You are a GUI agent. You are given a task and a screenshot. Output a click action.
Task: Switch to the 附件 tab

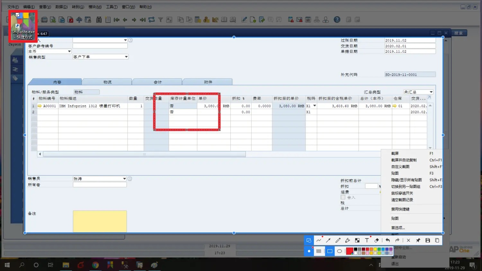coord(208,82)
